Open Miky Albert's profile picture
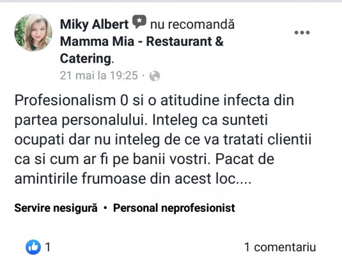Image resolution: width=342 pixels, height=268 pixels. pos(33,33)
